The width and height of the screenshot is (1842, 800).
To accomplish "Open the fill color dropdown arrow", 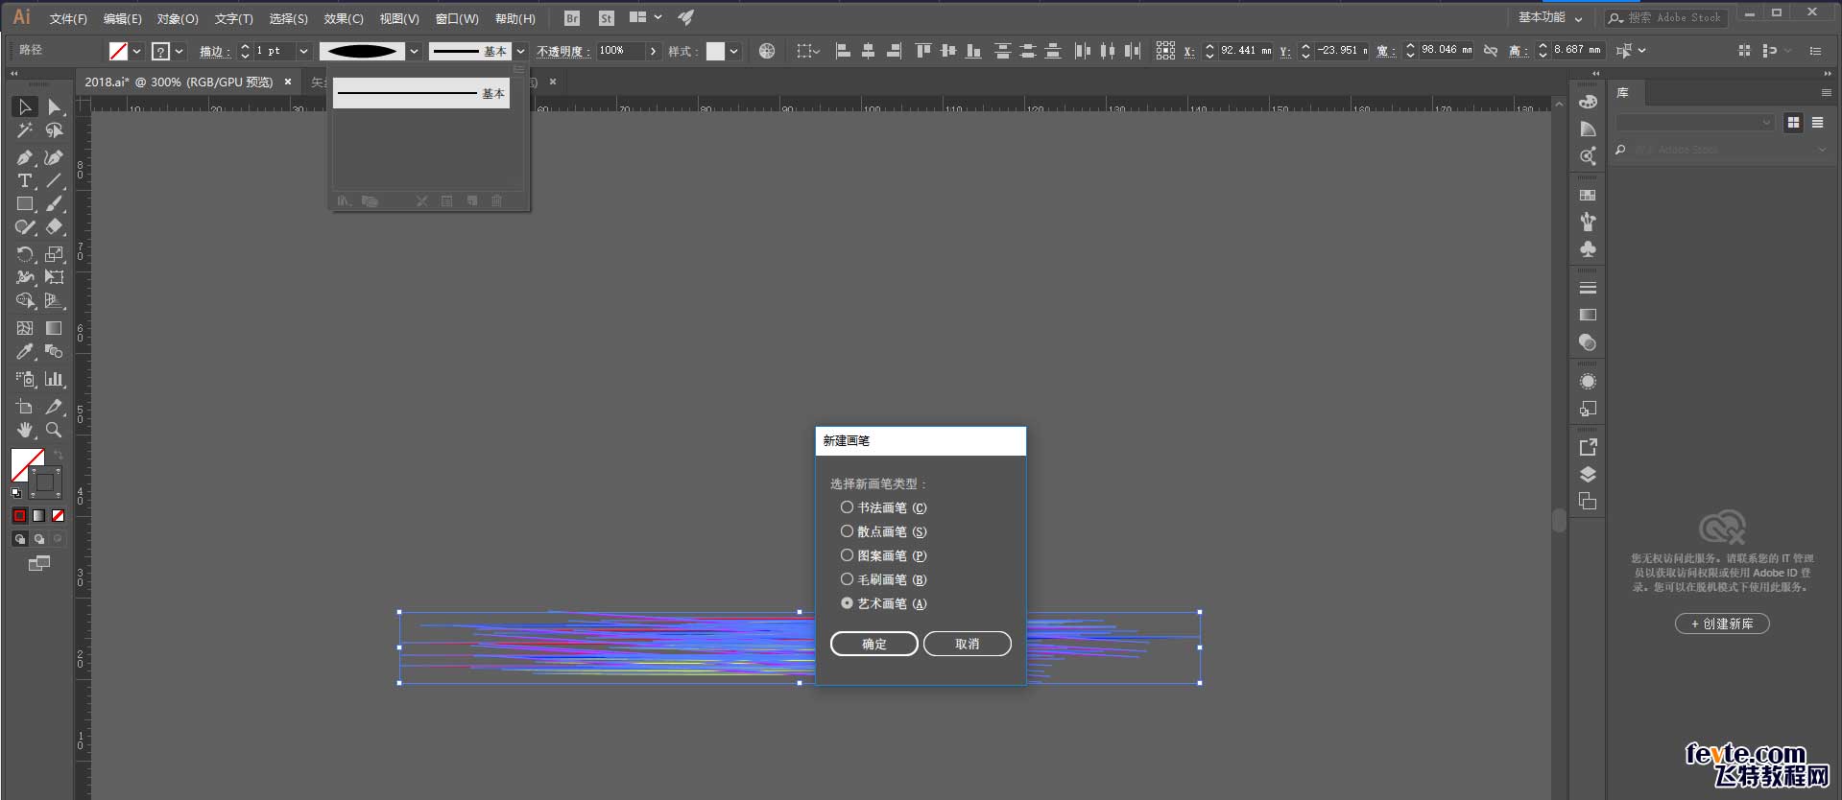I will 137,51.
